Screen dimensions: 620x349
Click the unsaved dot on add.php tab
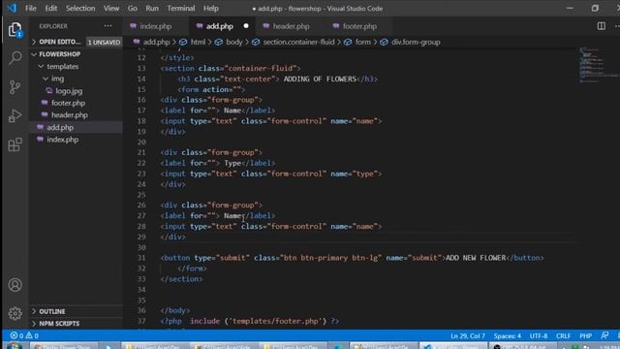tap(246, 26)
